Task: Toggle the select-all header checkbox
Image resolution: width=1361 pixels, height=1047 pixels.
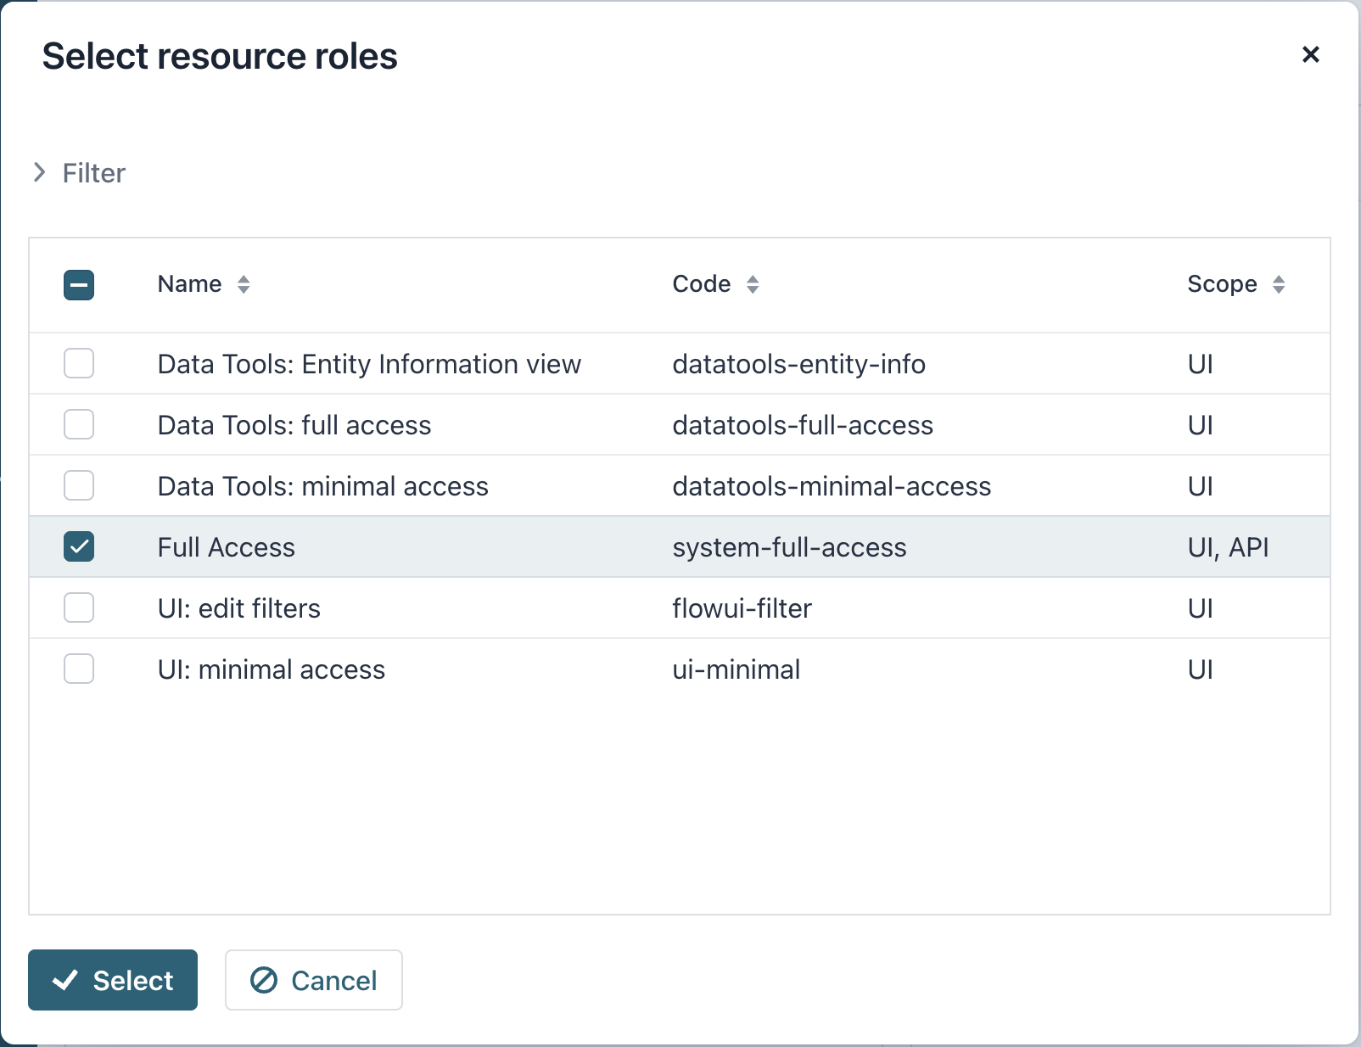Action: point(79,284)
